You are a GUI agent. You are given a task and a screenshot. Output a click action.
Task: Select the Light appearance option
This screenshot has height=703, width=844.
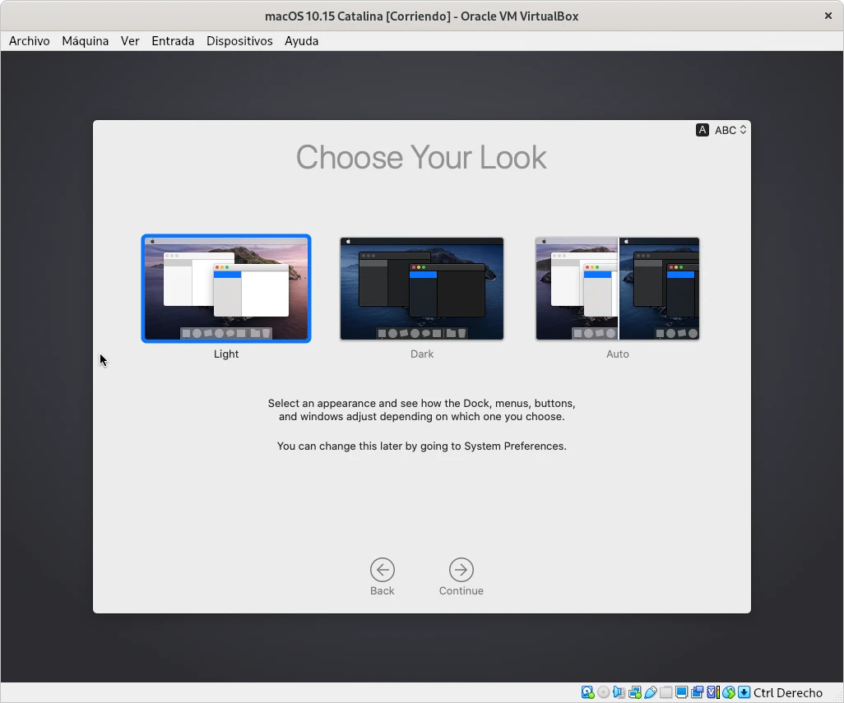(226, 289)
